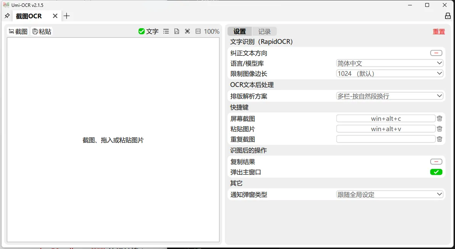Click the 快捷键 section heading
This screenshot has width=455, height=249.
239,107
